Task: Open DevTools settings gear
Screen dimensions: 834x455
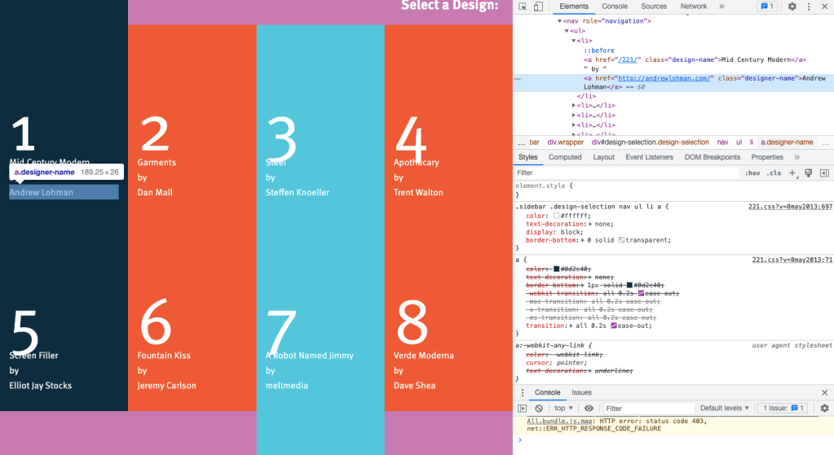Action: 792,7
